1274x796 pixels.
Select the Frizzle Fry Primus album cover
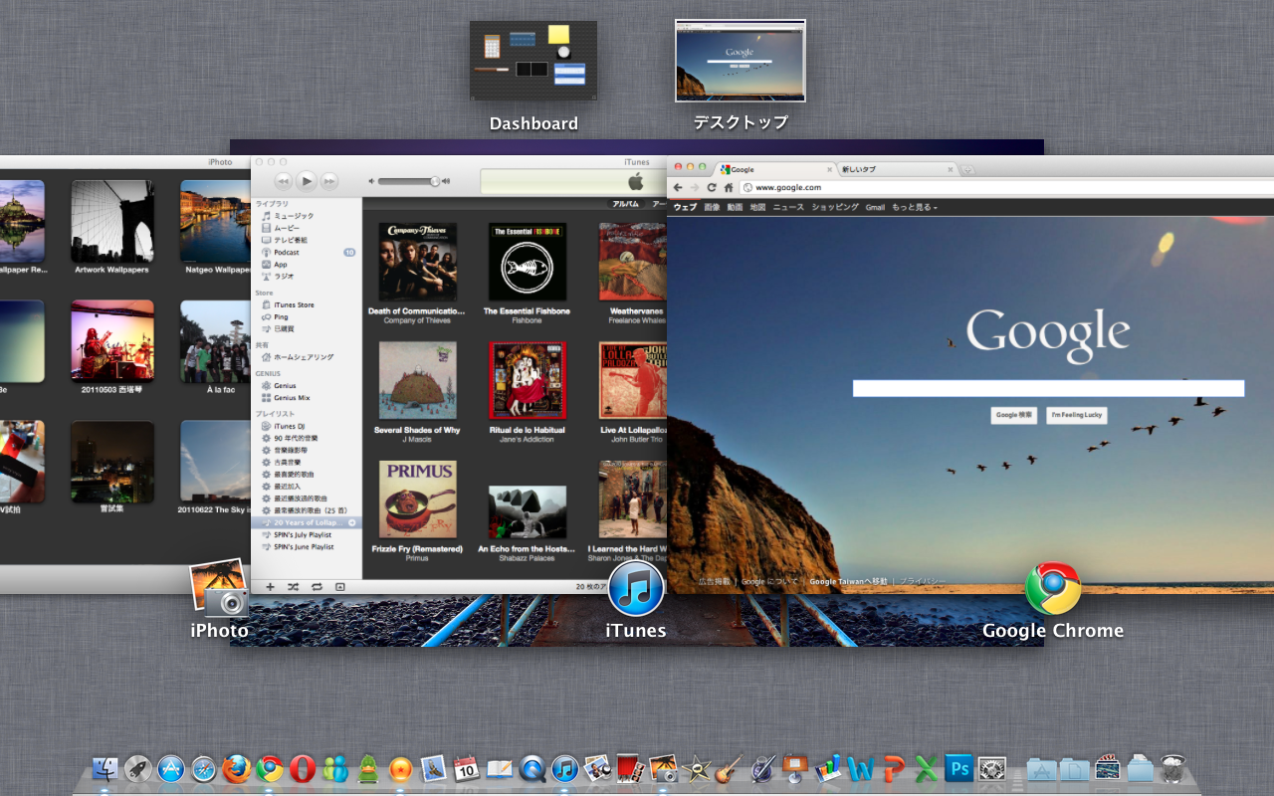[x=418, y=499]
